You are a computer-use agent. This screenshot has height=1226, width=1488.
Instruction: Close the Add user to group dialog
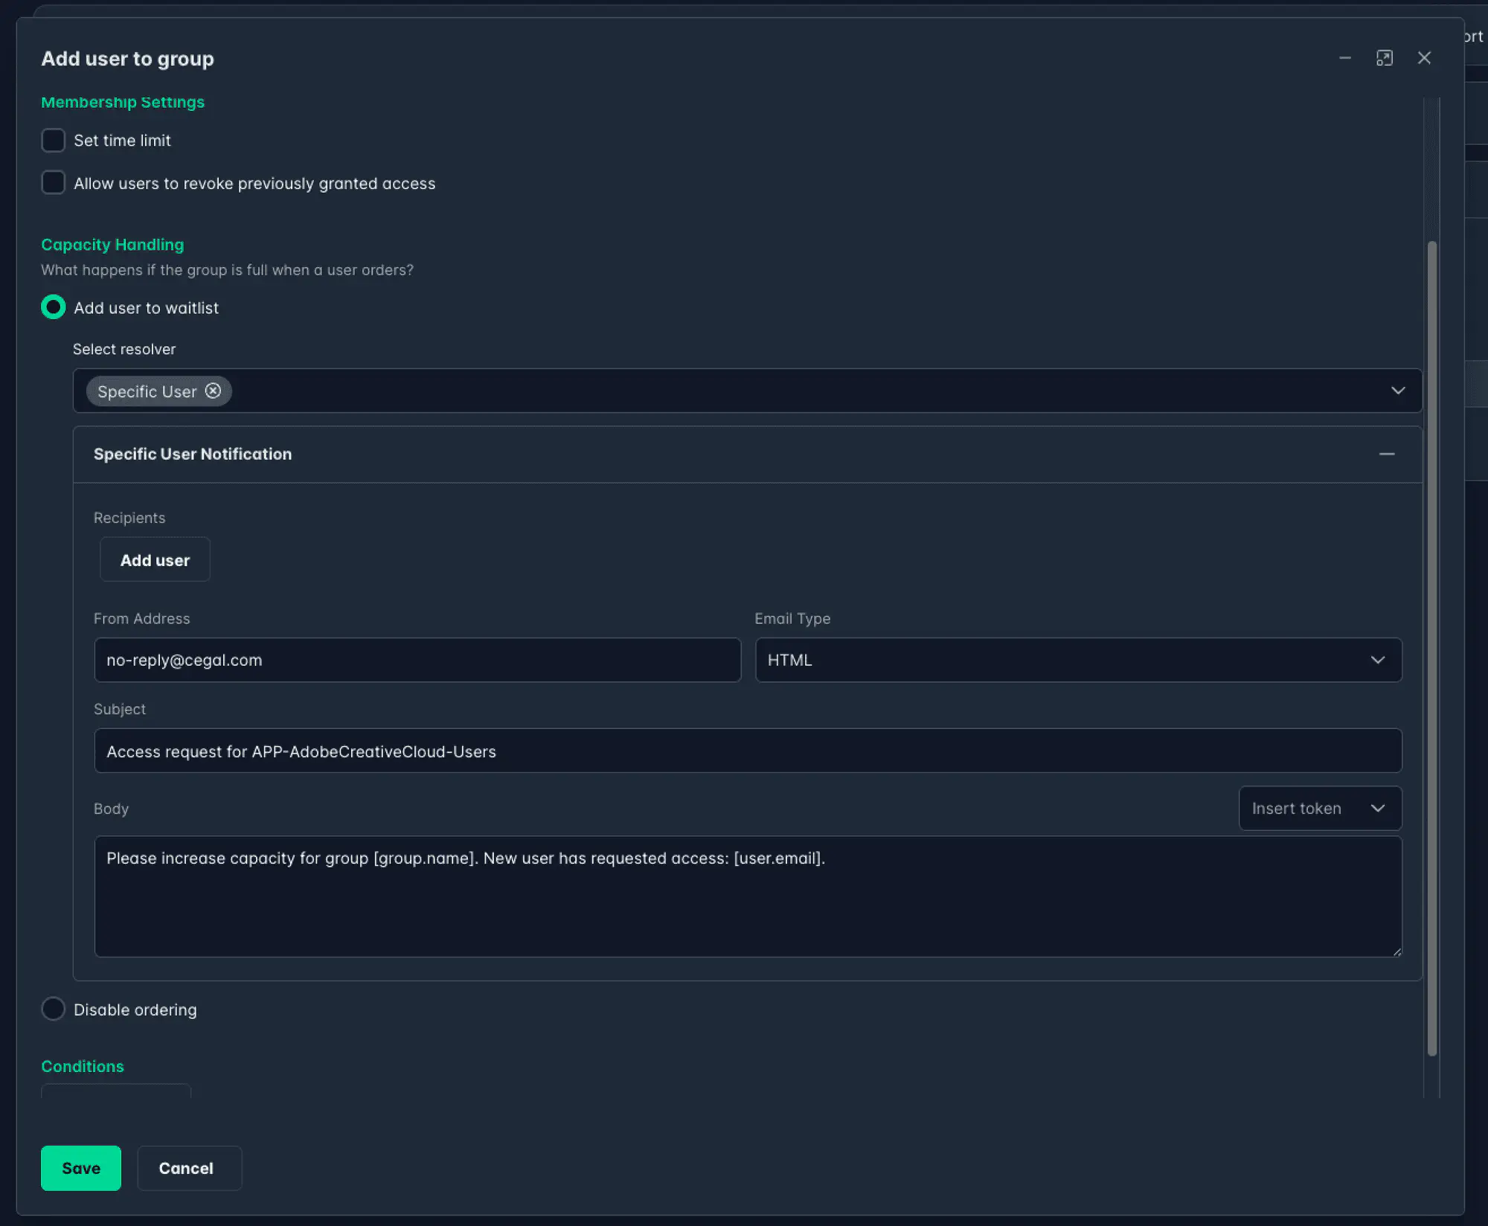pyautogui.click(x=1424, y=58)
